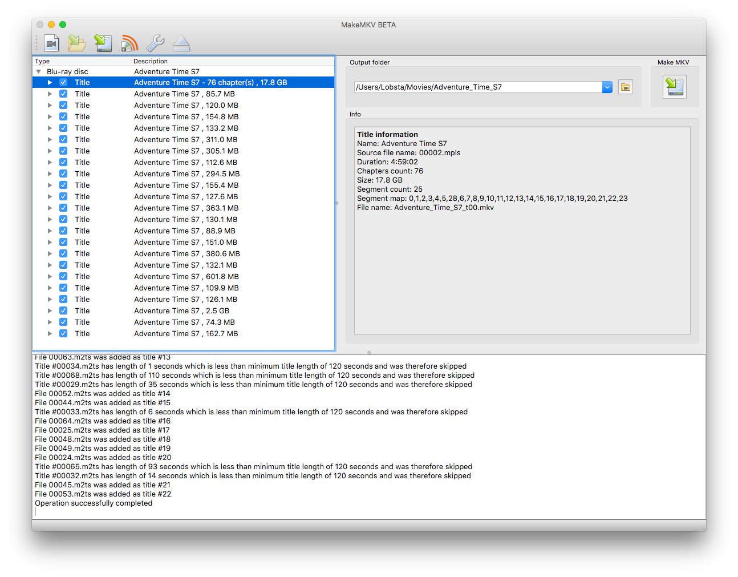Click the output folder path field
This screenshot has width=738, height=577.
coord(479,87)
